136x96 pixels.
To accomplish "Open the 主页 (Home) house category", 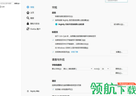I will point(30,12).
